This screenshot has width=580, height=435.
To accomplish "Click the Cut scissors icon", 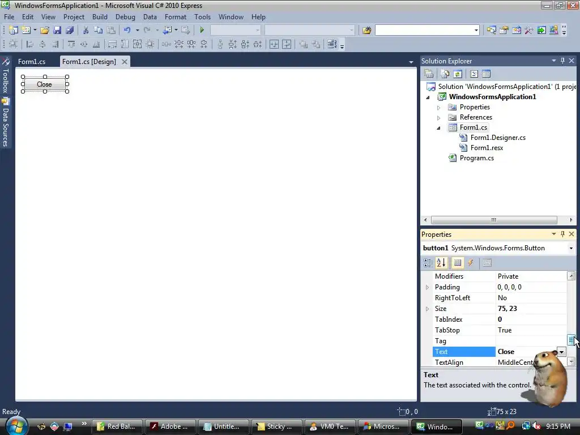I will (x=86, y=30).
